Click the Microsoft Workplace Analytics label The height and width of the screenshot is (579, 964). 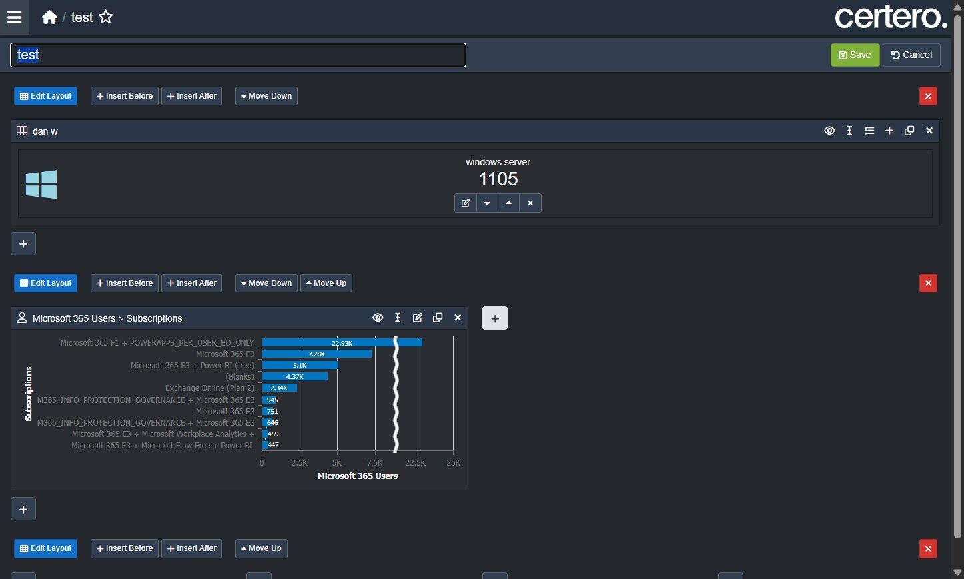tap(163, 434)
